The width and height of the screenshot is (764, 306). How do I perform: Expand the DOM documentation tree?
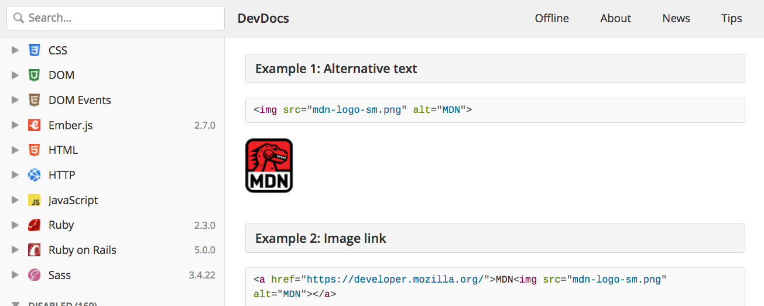pyautogui.click(x=15, y=75)
